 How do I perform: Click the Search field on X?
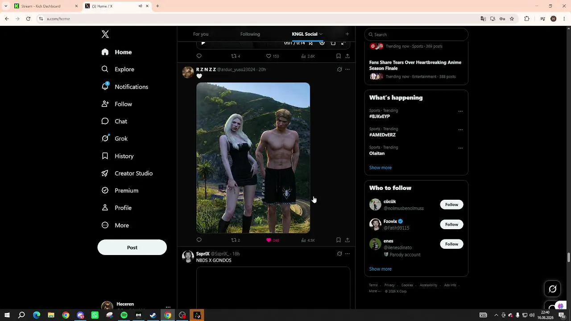416,34
